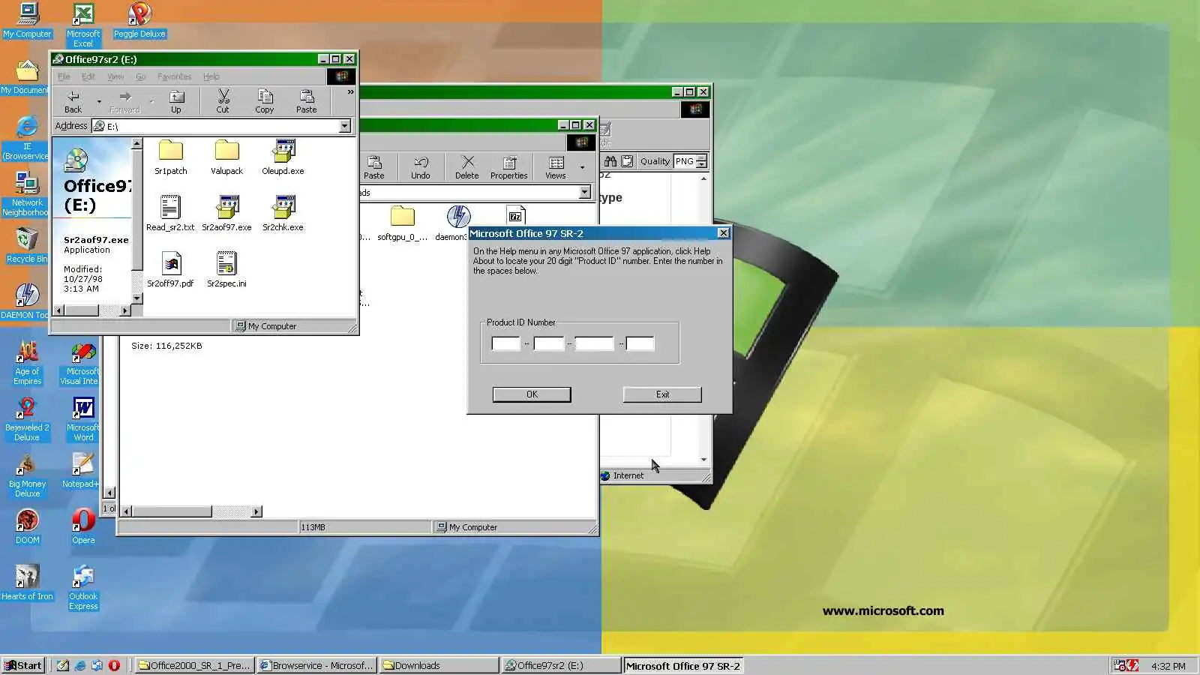Open the Views dropdown arrow in Downloads toolbar

pos(582,167)
